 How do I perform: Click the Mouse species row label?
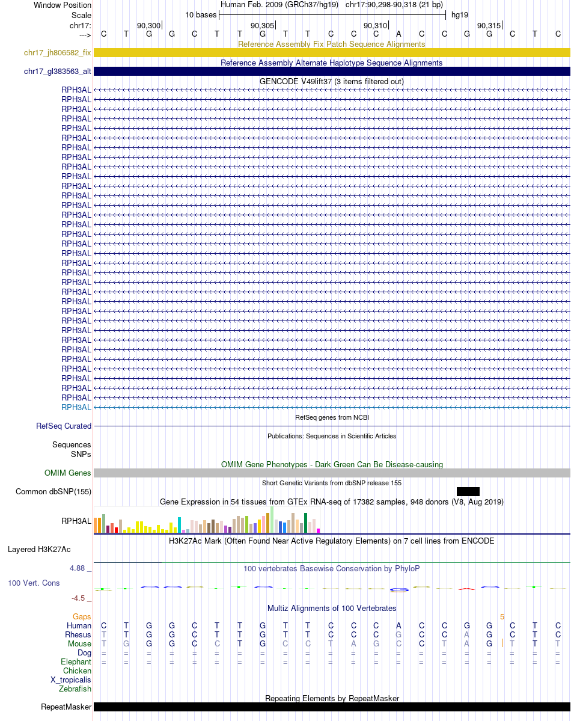tap(79, 644)
